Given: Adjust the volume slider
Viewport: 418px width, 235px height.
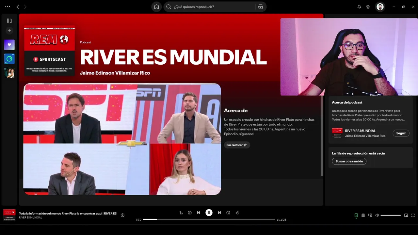Looking at the screenshot, I should pos(391,215).
